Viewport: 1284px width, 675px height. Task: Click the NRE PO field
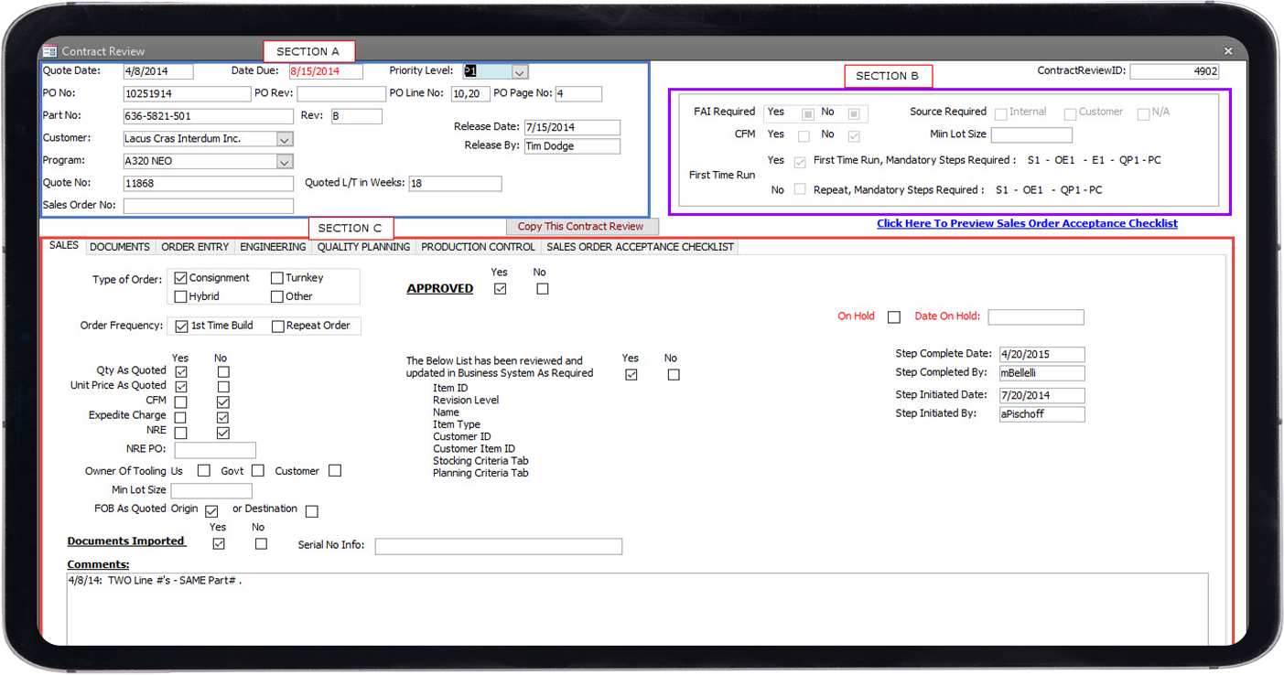[x=215, y=450]
